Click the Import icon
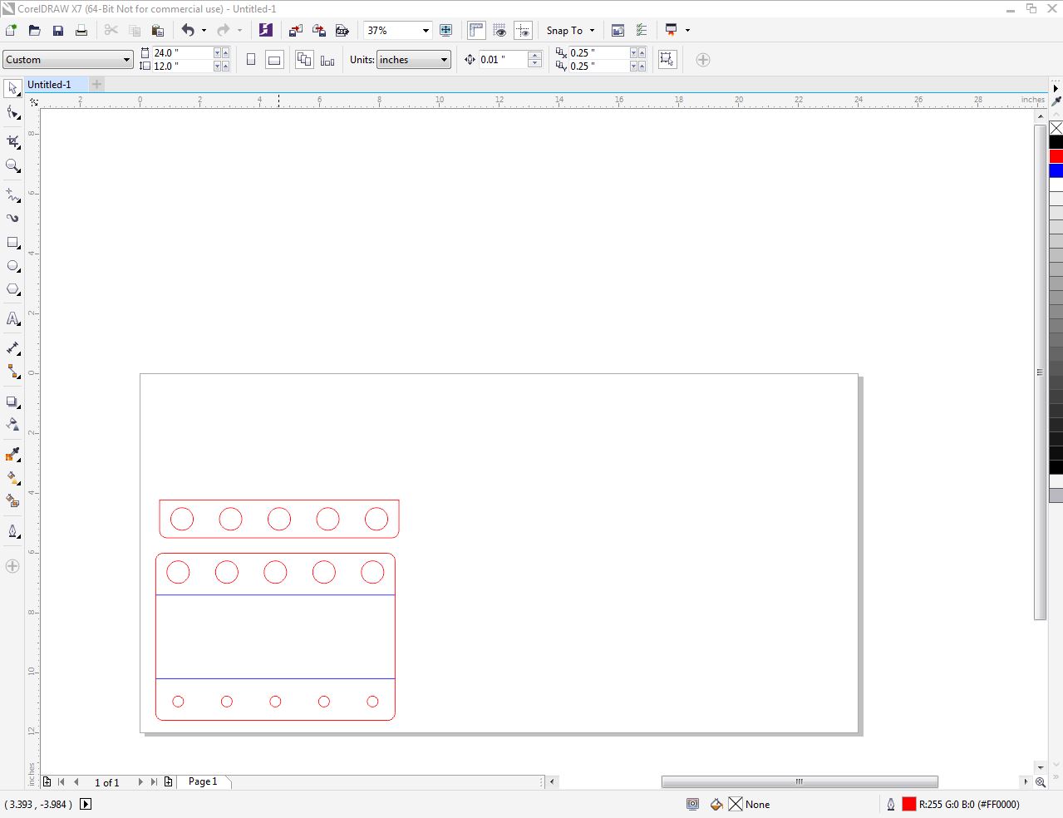This screenshot has height=818, width=1063. click(295, 31)
